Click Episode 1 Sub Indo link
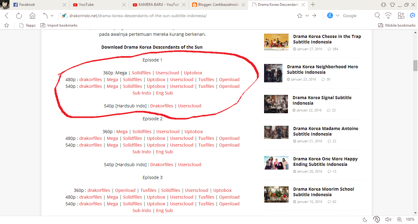 [142, 93]
